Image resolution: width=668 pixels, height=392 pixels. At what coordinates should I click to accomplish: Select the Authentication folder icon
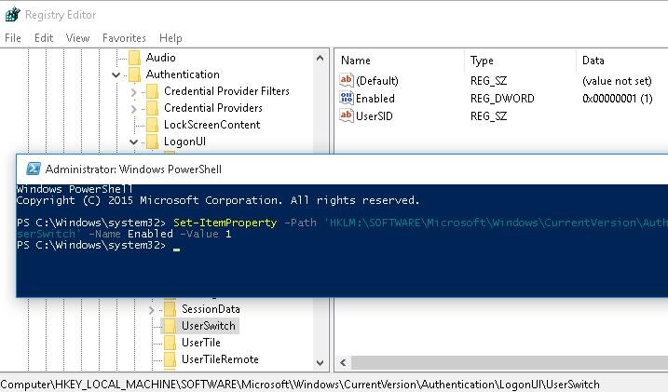(134, 74)
